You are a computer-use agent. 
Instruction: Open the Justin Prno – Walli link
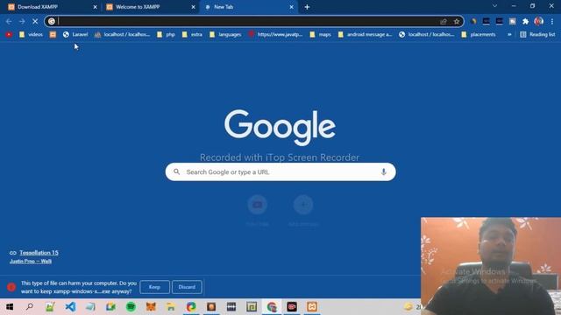[x=31, y=262]
